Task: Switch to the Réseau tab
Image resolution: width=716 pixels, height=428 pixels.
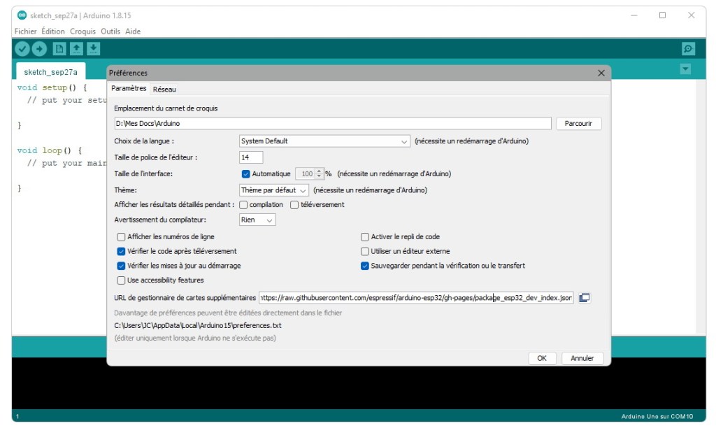Action: pos(164,89)
